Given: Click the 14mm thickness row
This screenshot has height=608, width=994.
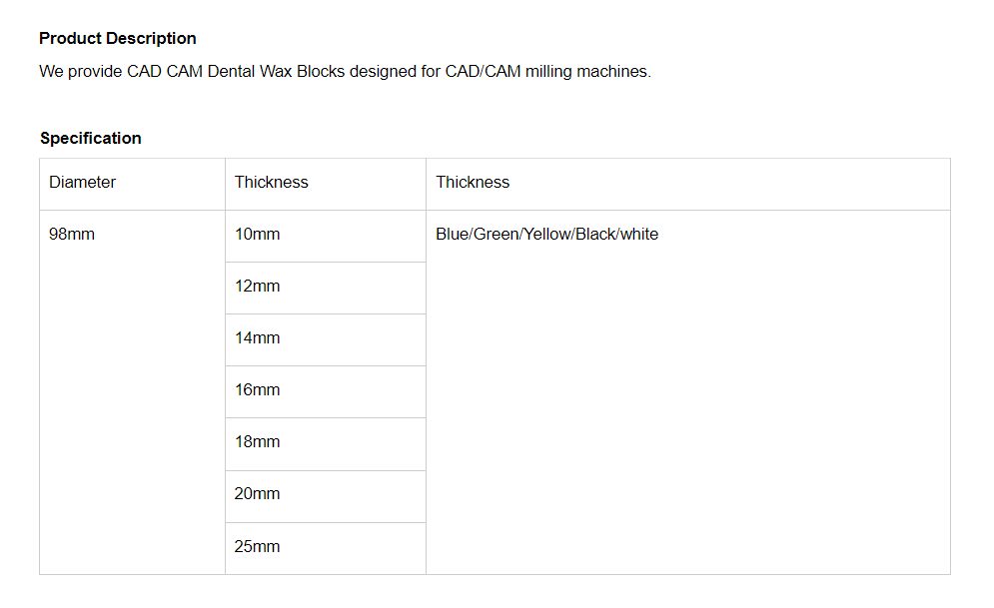Looking at the screenshot, I should pos(258,338).
